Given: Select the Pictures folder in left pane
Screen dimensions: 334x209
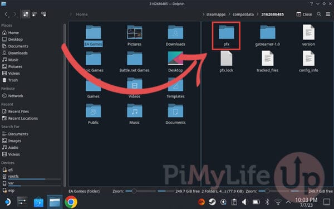Looking at the screenshot, I should [134, 36].
